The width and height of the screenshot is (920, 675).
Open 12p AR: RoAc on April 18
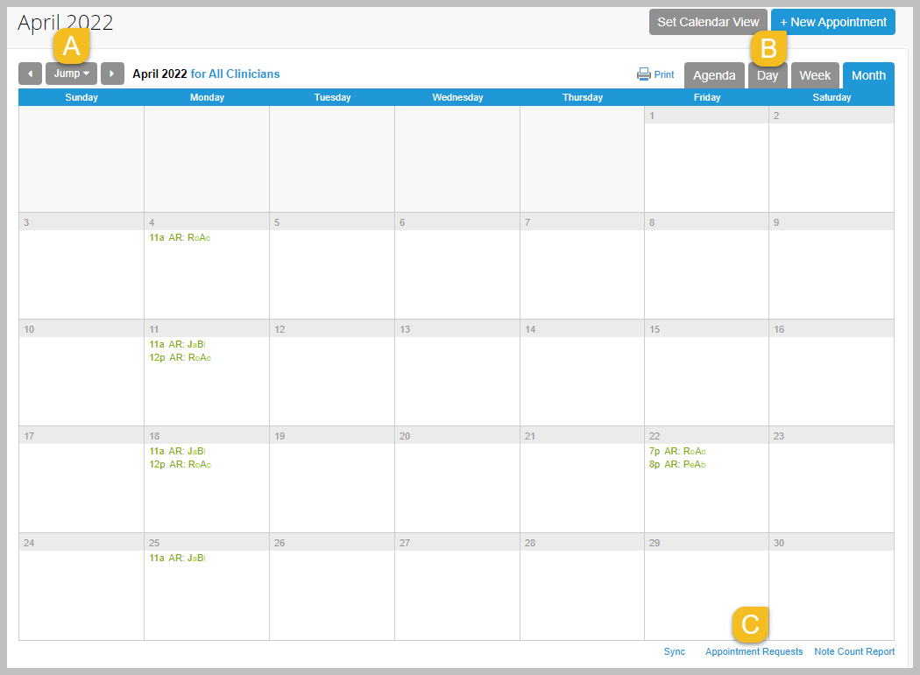180,465
